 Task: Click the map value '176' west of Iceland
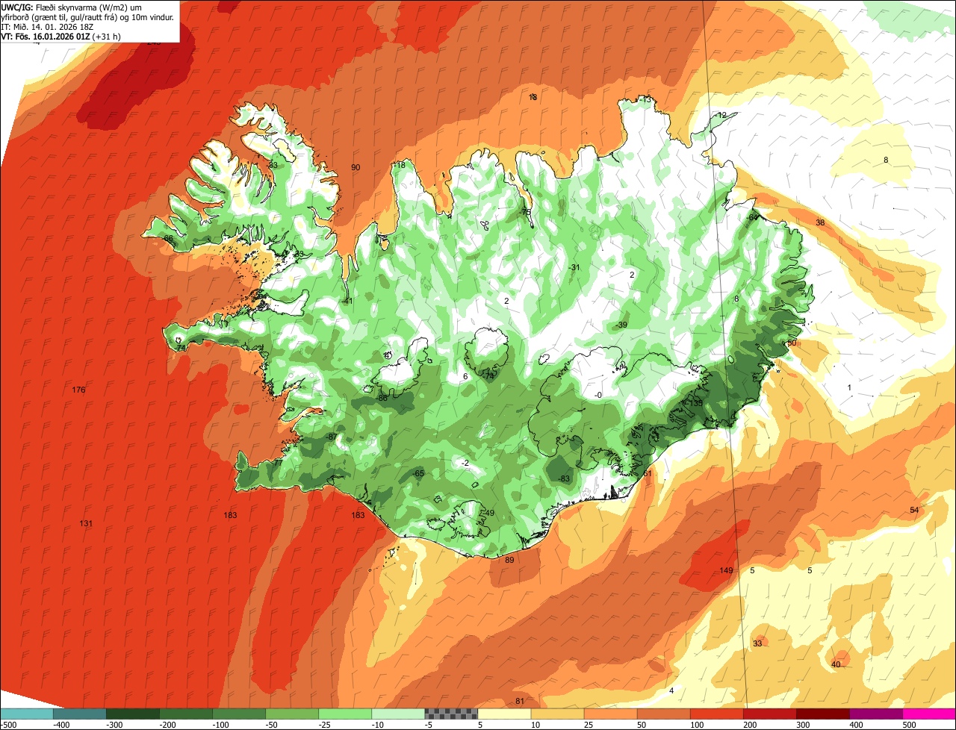tap(79, 390)
